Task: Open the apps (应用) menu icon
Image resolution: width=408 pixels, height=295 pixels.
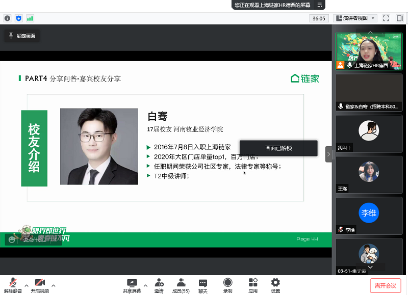Action: point(253,283)
